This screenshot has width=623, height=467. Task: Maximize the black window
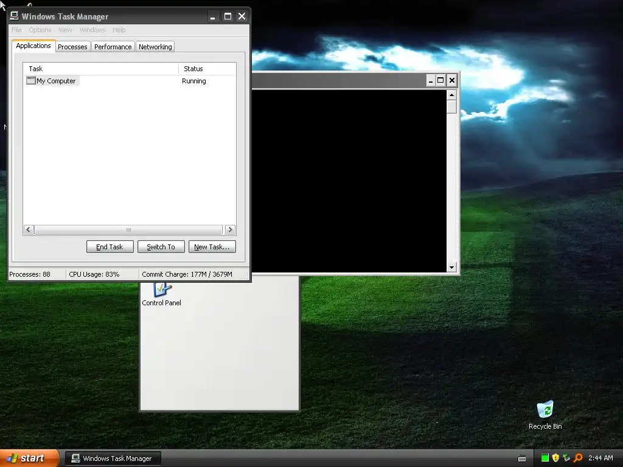(440, 81)
